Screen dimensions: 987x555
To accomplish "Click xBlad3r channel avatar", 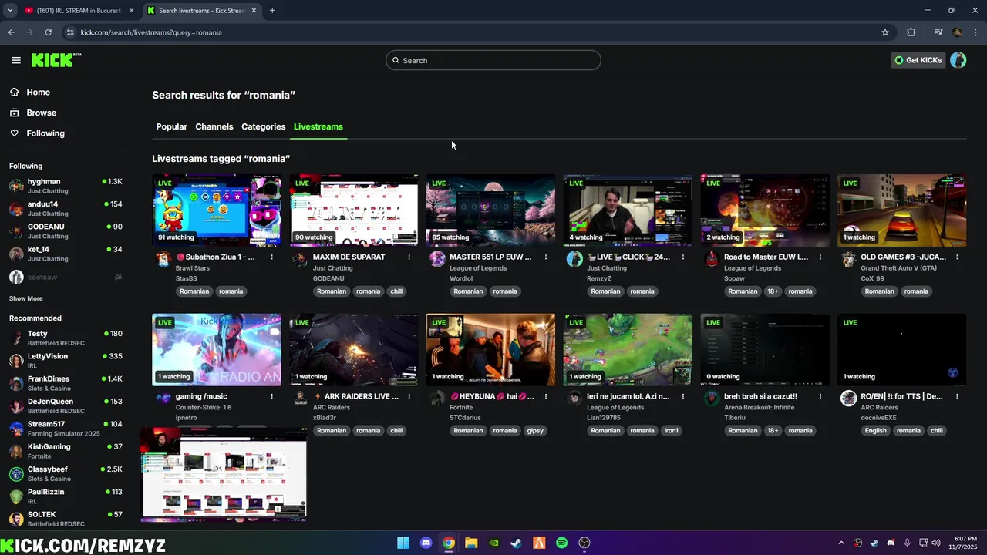I will tap(300, 398).
